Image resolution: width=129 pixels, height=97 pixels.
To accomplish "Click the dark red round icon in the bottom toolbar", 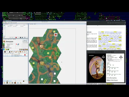I will coord(15,83).
